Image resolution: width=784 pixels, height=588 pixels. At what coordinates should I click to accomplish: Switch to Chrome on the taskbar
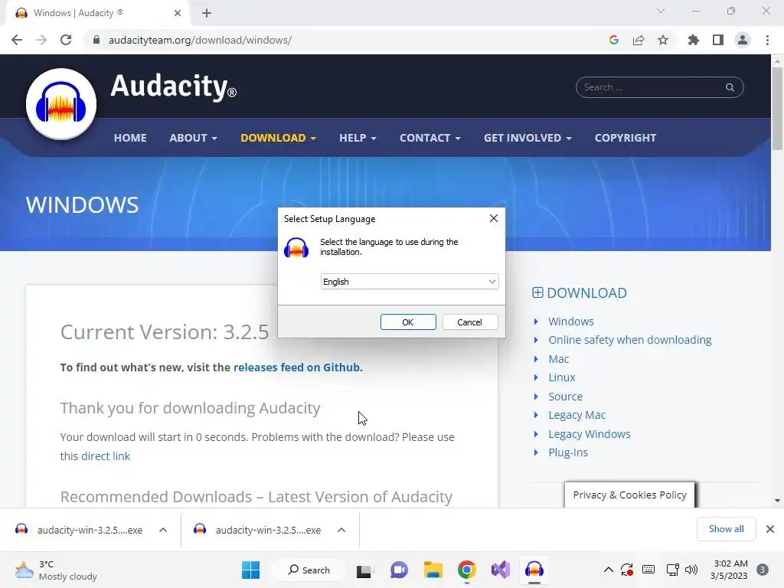pos(466,570)
